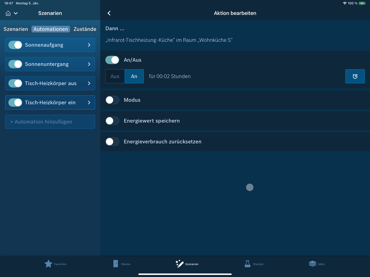Viewport: 370px width, 277px height.
Task: Enable the Modus toggle
Action: click(112, 100)
